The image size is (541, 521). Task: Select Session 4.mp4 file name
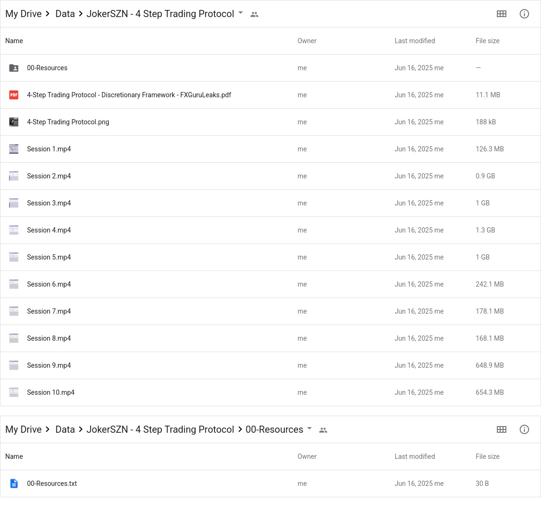(x=49, y=230)
